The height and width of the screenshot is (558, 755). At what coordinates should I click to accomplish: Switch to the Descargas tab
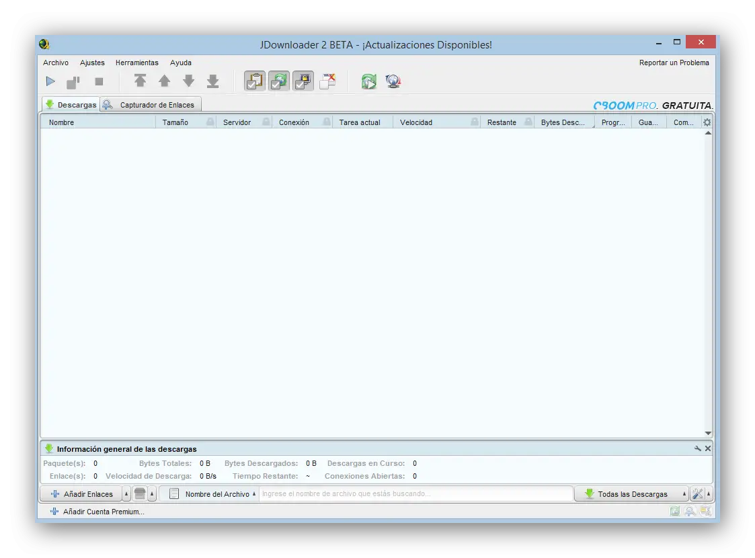coord(71,104)
